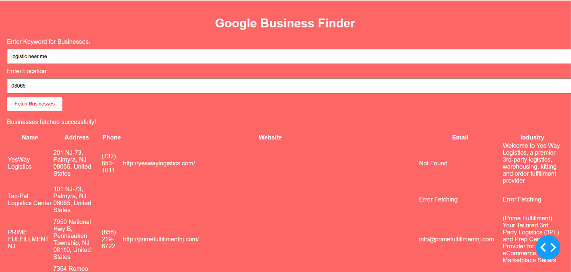Open the yeswaylogistics.com website link
The width and height of the screenshot is (571, 272).
point(159,163)
